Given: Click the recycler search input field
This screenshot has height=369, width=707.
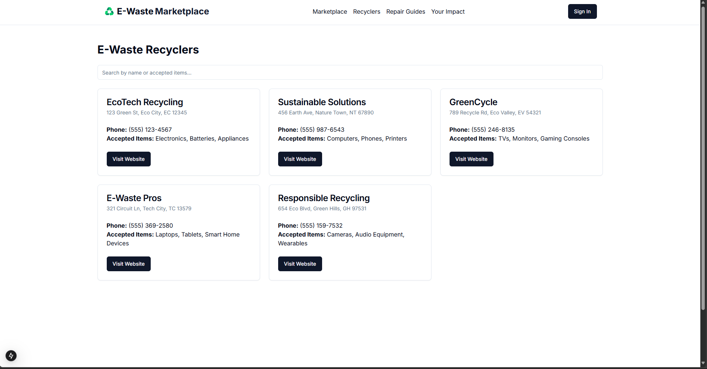Looking at the screenshot, I should tap(350, 72).
